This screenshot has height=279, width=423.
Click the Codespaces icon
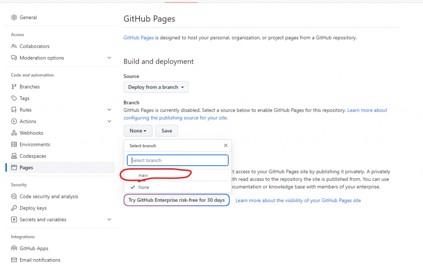[x=14, y=156]
